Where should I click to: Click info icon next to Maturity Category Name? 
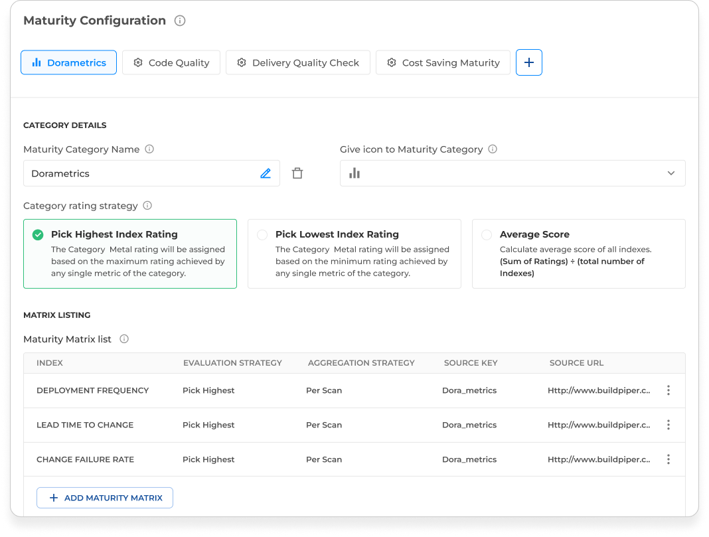coord(149,149)
